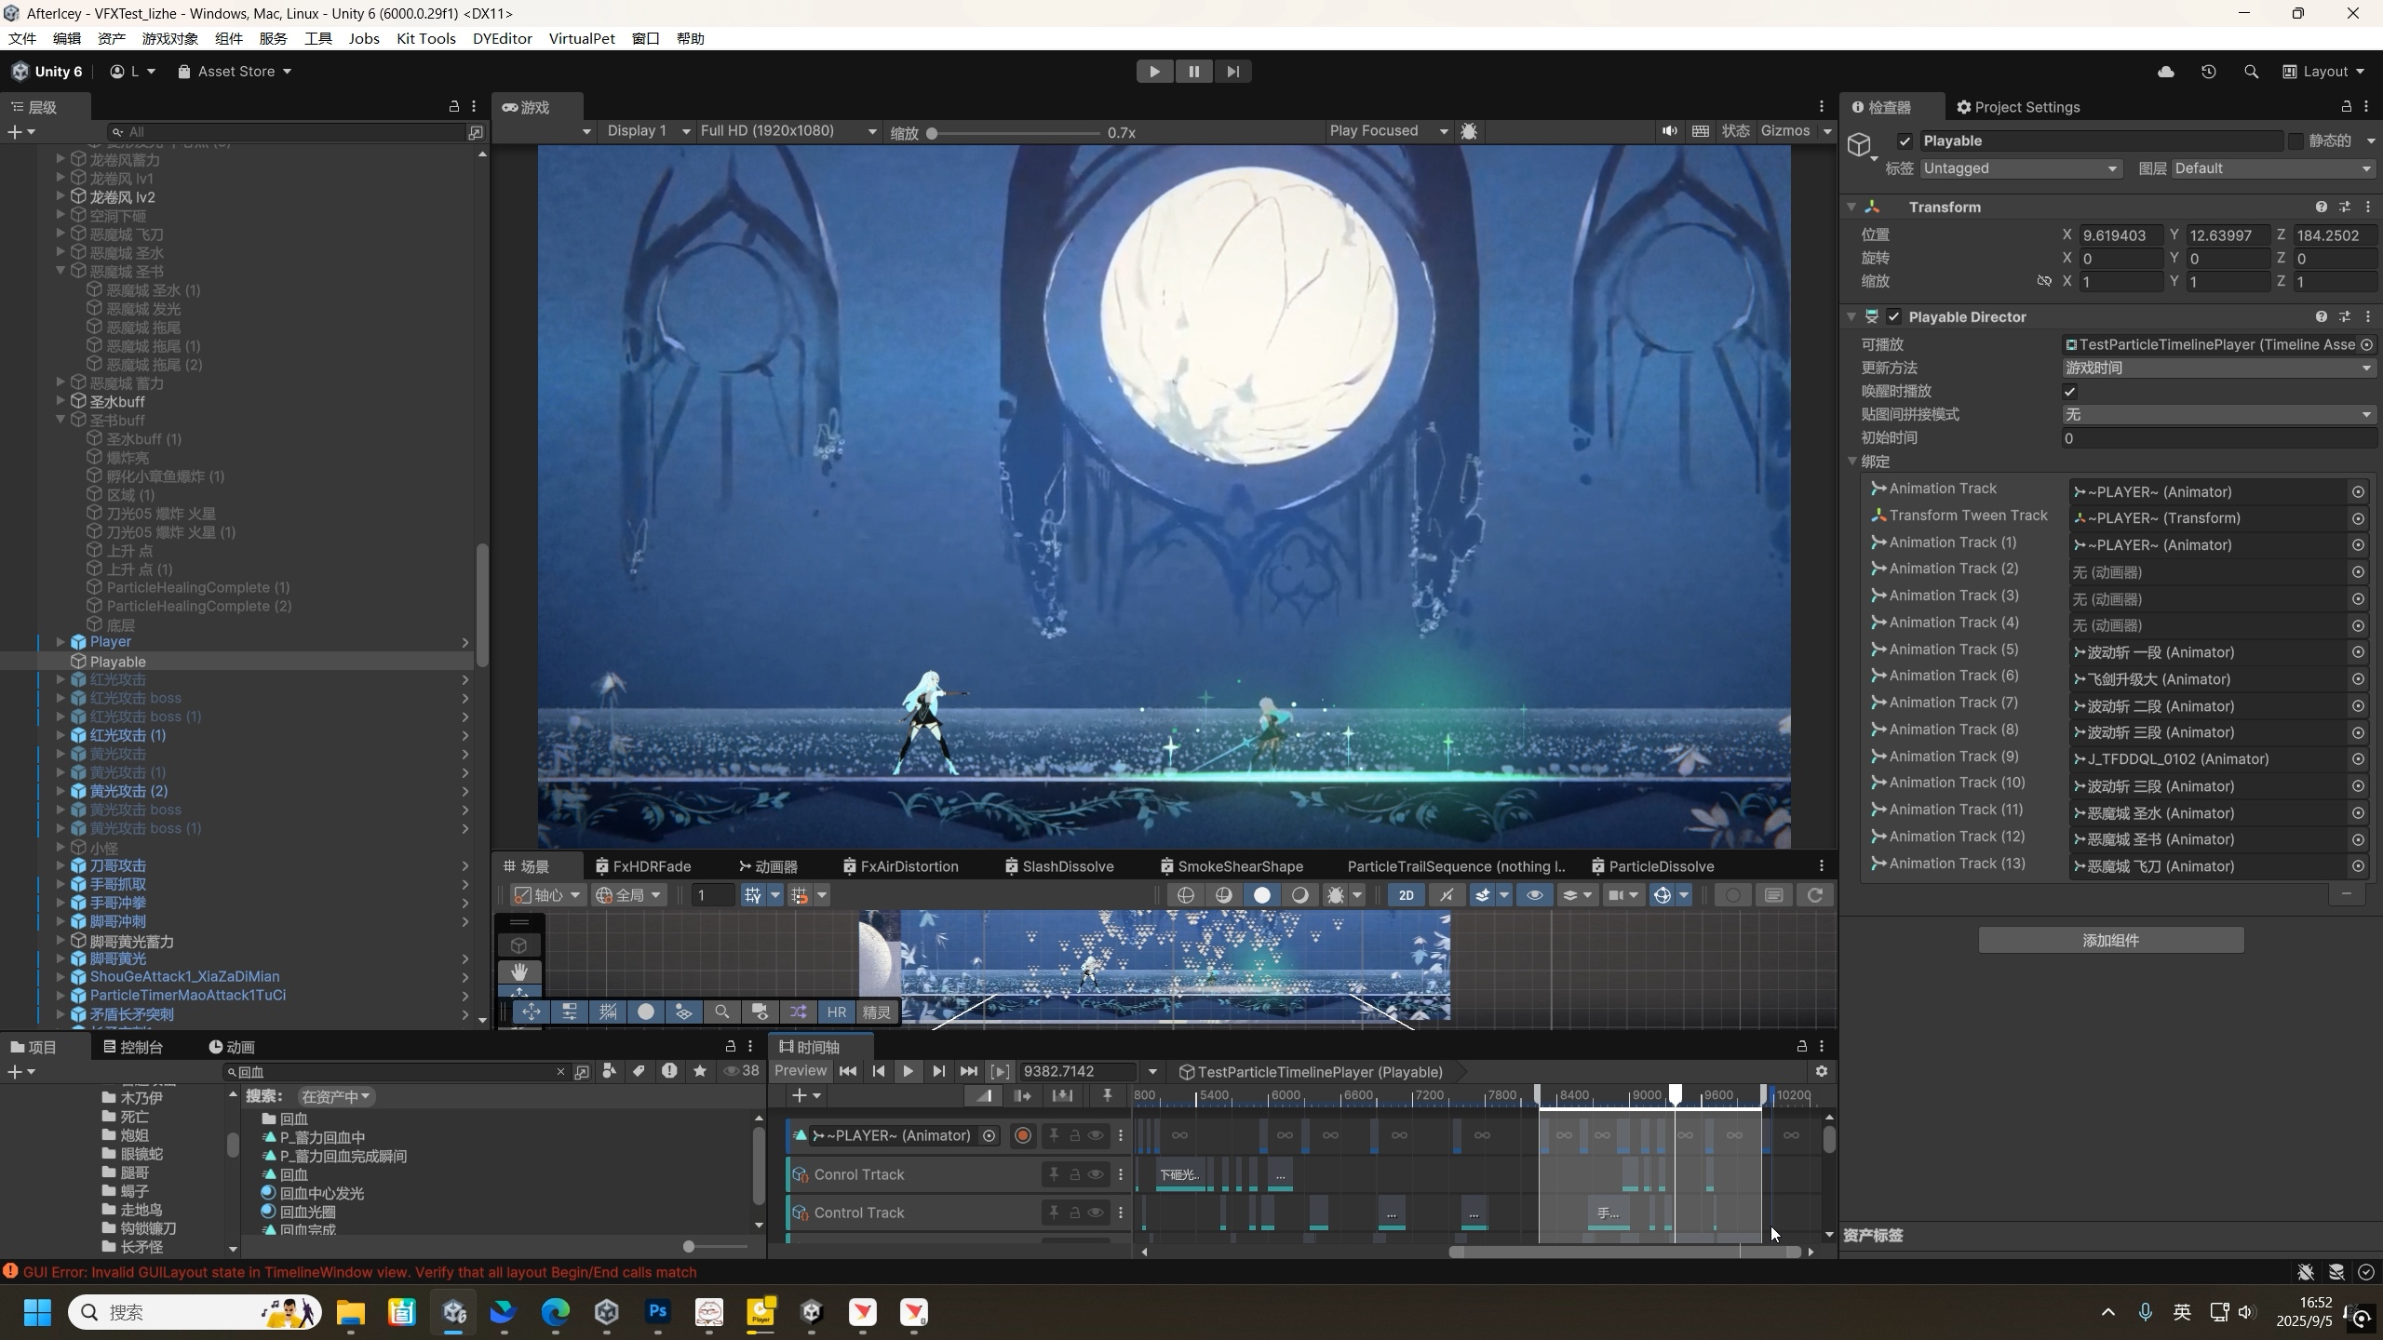The width and height of the screenshot is (2383, 1340).
Task: Click the Timeline horizontal scrollbar
Action: click(x=1624, y=1252)
